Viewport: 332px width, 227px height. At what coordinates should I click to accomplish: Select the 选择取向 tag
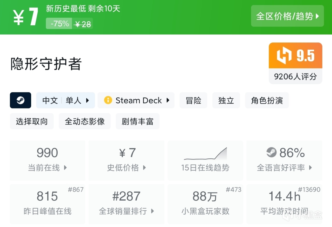[32, 121]
